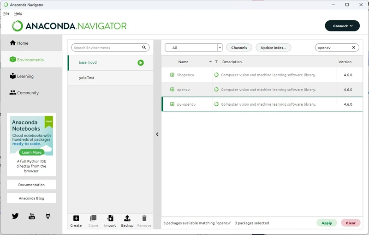Toggle the py-opencv package checkbox
This screenshot has width=369, height=235.
point(172,104)
